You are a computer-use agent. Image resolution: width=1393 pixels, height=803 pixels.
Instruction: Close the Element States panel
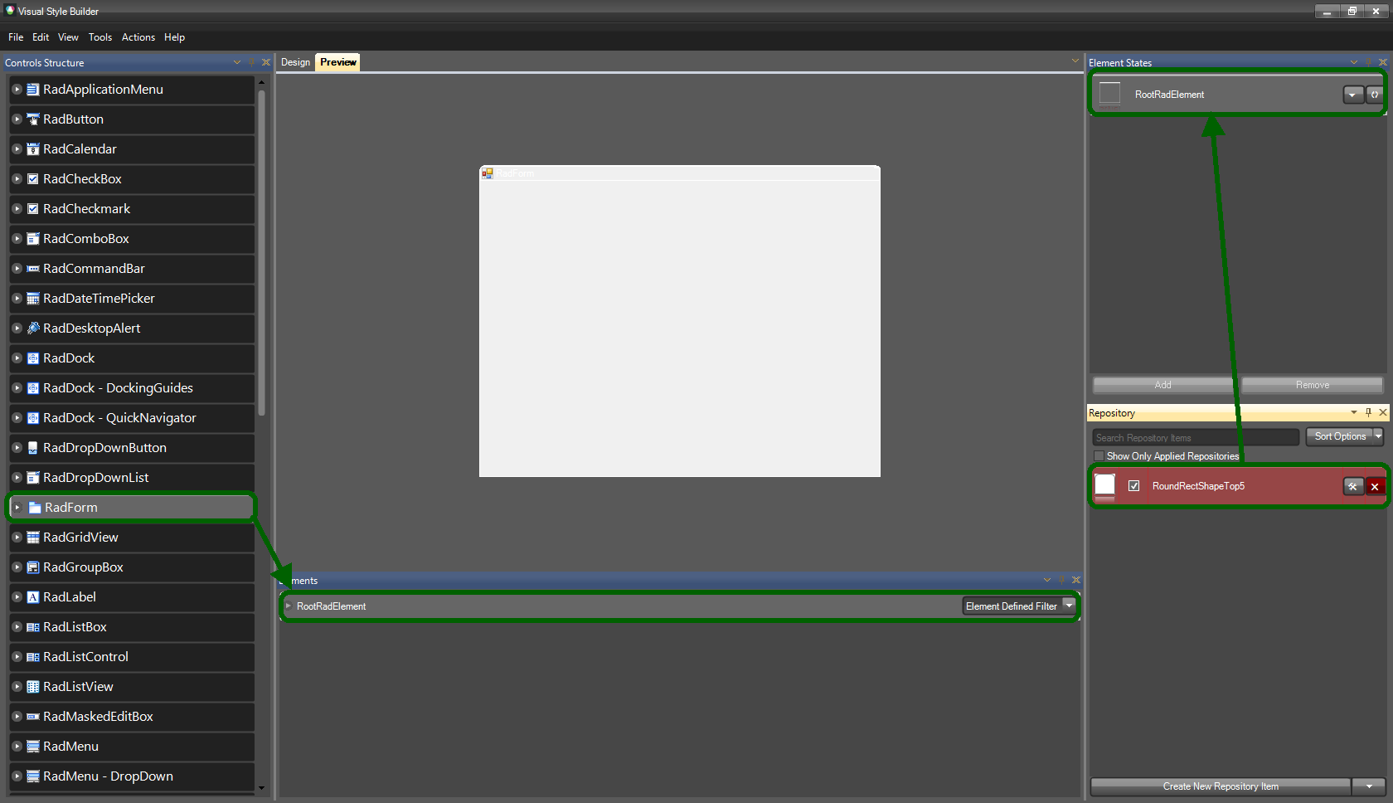click(x=1382, y=62)
